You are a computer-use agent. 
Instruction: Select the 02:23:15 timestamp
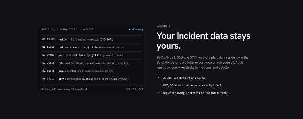point(48,63)
